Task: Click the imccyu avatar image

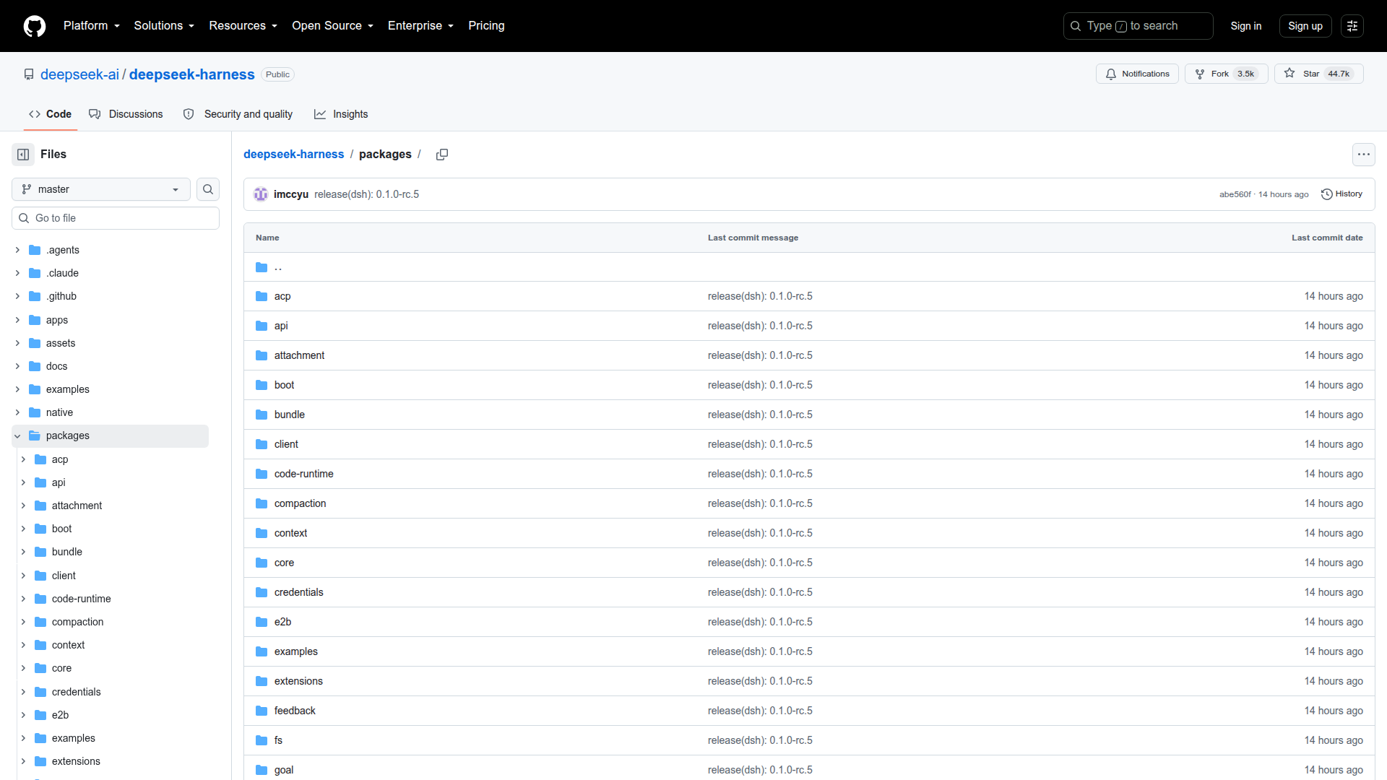Action: pyautogui.click(x=261, y=194)
